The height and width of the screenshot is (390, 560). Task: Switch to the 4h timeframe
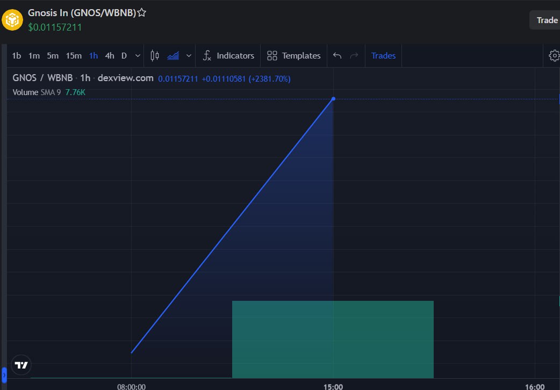(x=110, y=56)
